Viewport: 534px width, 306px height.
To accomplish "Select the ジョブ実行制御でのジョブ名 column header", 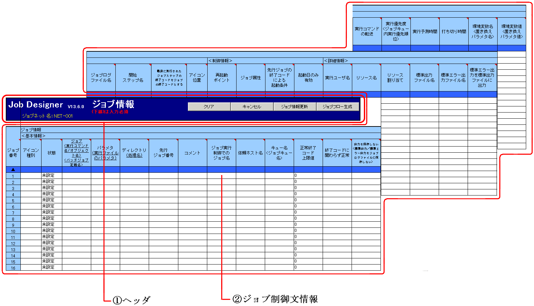I will click(x=222, y=153).
